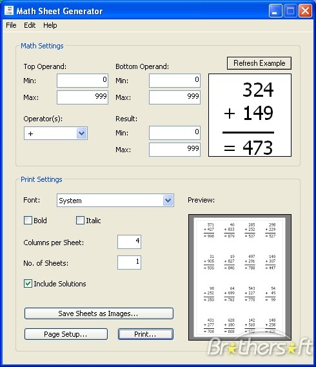Click Save Sheets as Images button
The height and width of the screenshot is (367, 316).
99,313
